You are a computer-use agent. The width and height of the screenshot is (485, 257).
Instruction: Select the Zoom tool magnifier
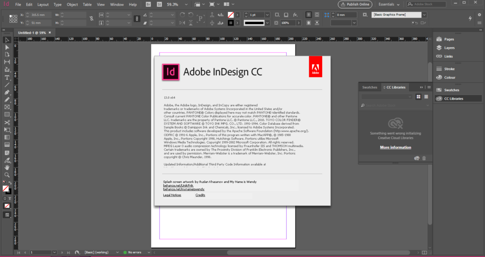[x=7, y=175]
